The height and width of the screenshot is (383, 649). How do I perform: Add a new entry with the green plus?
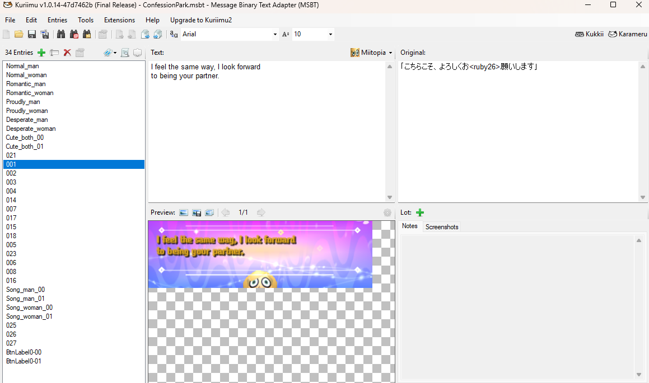pyautogui.click(x=41, y=53)
